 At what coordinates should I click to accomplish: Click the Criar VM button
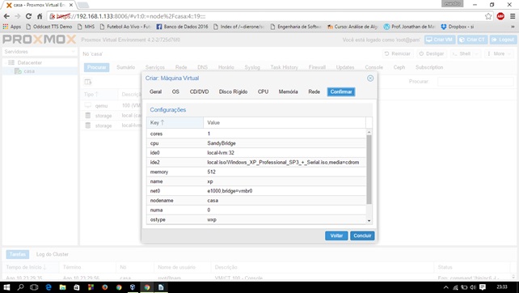point(440,40)
